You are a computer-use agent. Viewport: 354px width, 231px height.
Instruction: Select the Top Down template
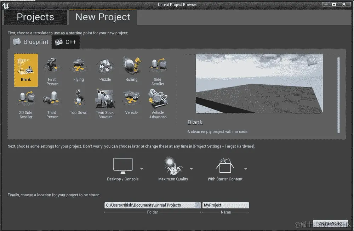[x=78, y=102]
